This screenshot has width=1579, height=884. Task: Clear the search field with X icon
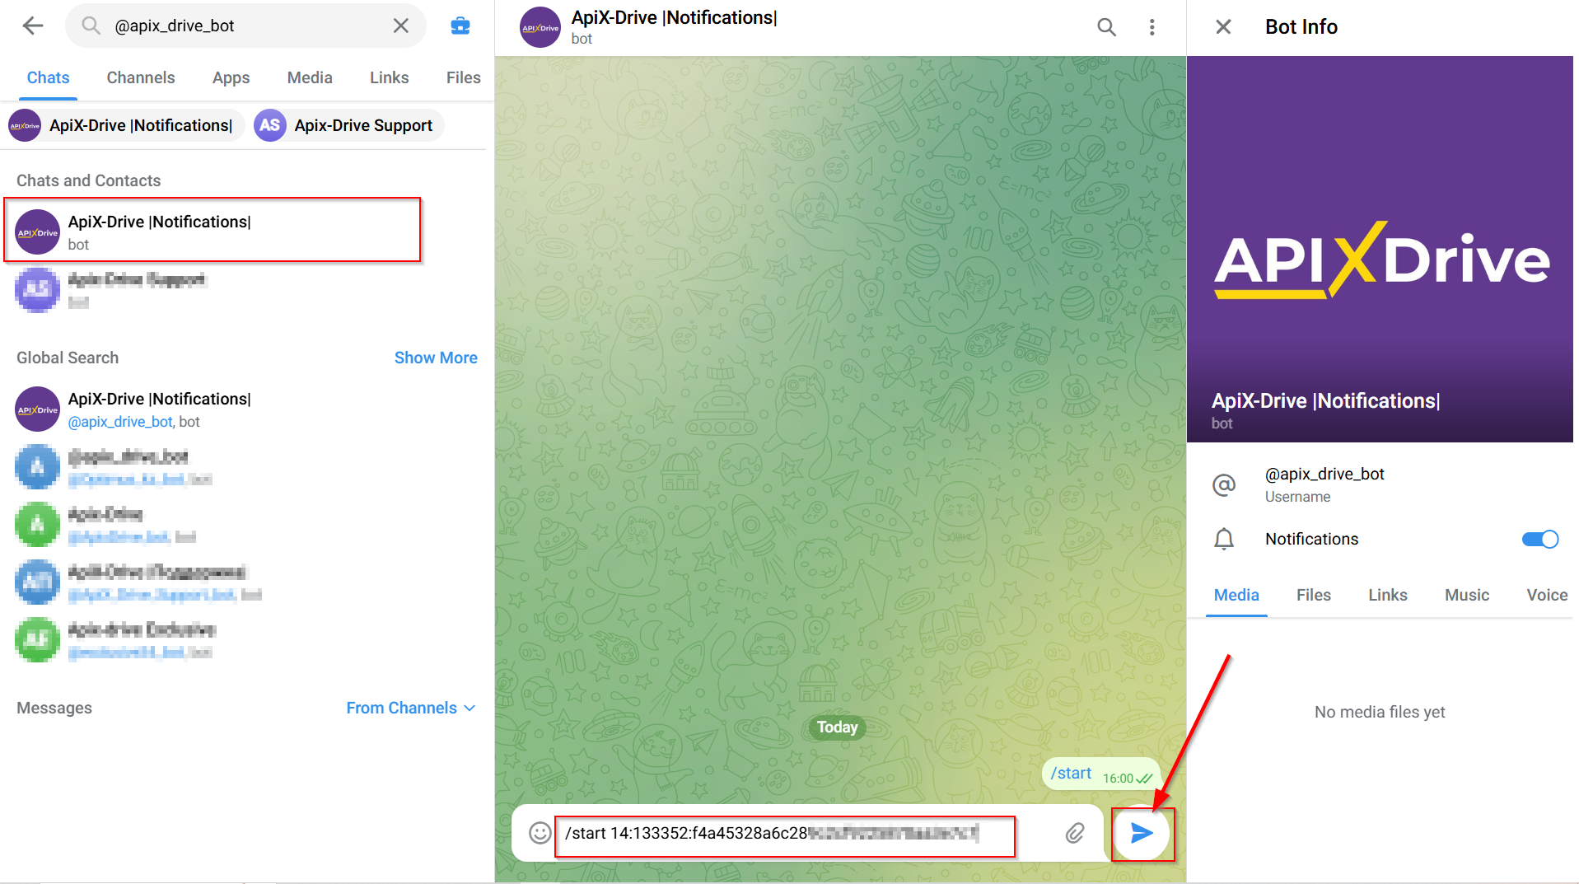click(401, 26)
